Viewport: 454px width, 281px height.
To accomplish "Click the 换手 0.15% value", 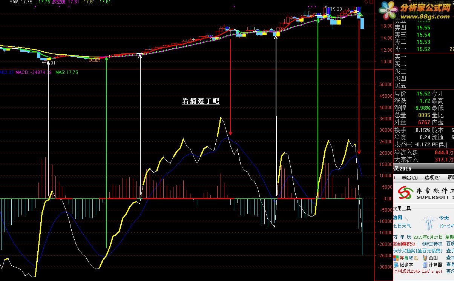I will coord(423,130).
